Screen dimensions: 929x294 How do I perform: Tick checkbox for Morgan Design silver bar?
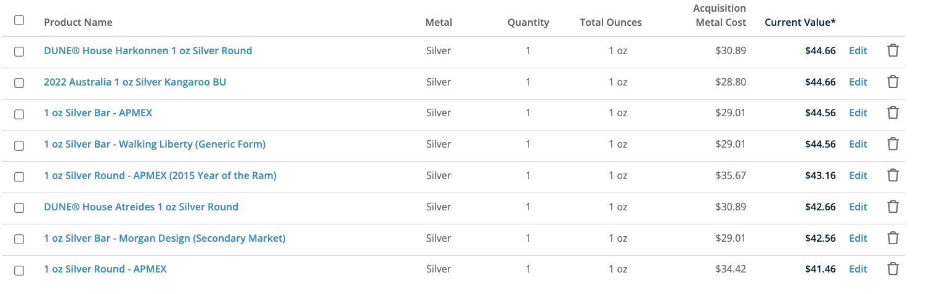point(19,239)
